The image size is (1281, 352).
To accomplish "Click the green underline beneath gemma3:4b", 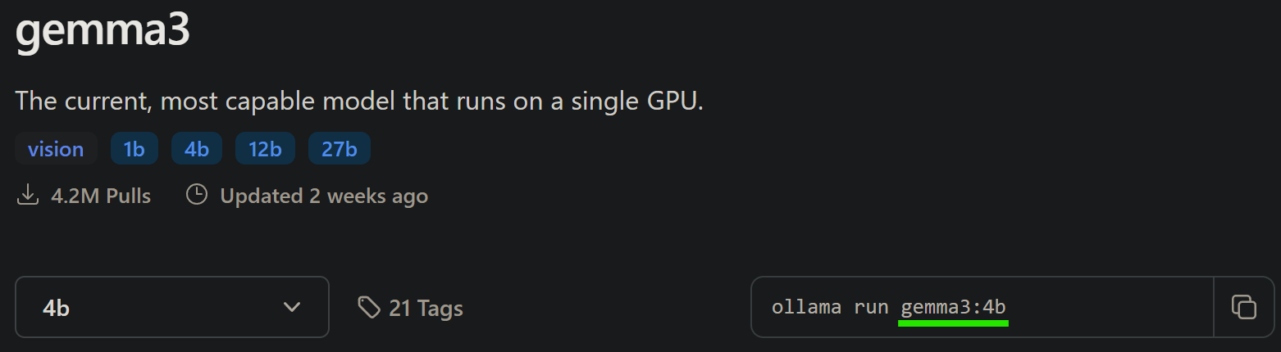I will point(953,323).
